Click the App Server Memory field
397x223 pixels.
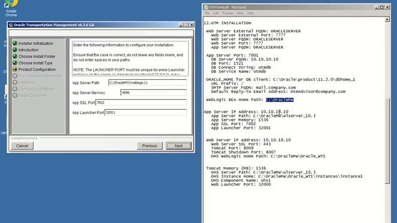[x=154, y=92]
